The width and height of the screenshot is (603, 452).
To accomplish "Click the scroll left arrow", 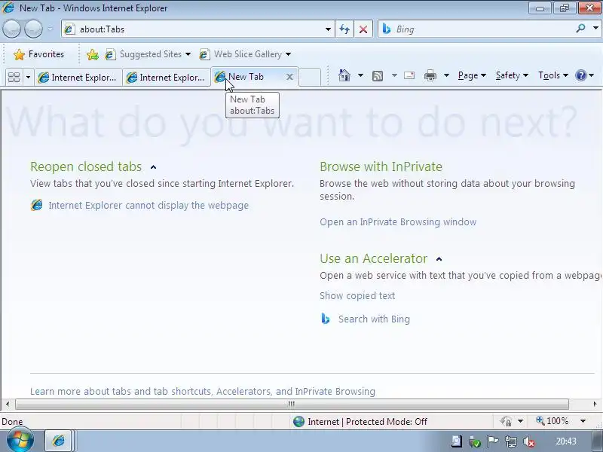I will pos(8,404).
